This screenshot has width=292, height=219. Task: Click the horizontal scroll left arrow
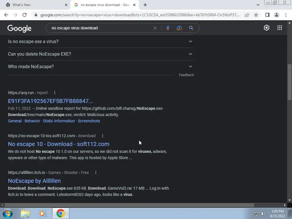pyautogui.click(x=2, y=205)
